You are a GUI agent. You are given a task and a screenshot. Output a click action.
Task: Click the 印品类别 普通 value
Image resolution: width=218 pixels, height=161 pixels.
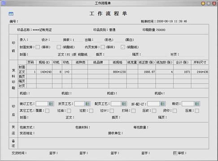coord(112,30)
